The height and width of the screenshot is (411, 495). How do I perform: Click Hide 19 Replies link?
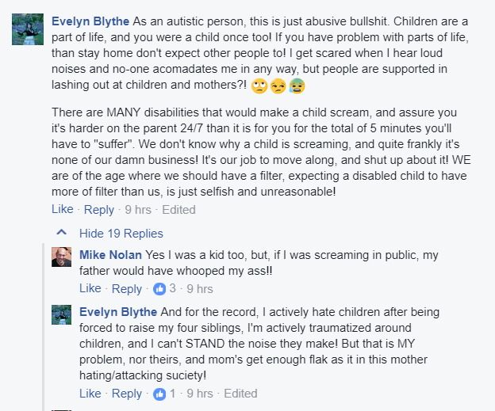(x=121, y=234)
